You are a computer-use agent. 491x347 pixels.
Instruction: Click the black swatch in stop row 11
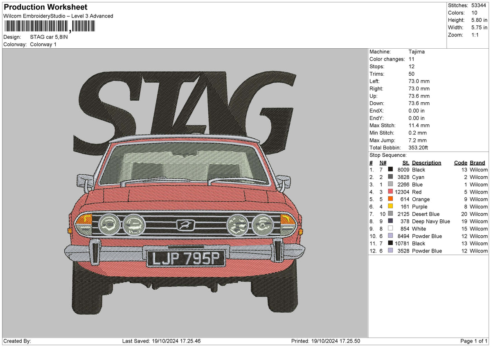pyautogui.click(x=390, y=243)
